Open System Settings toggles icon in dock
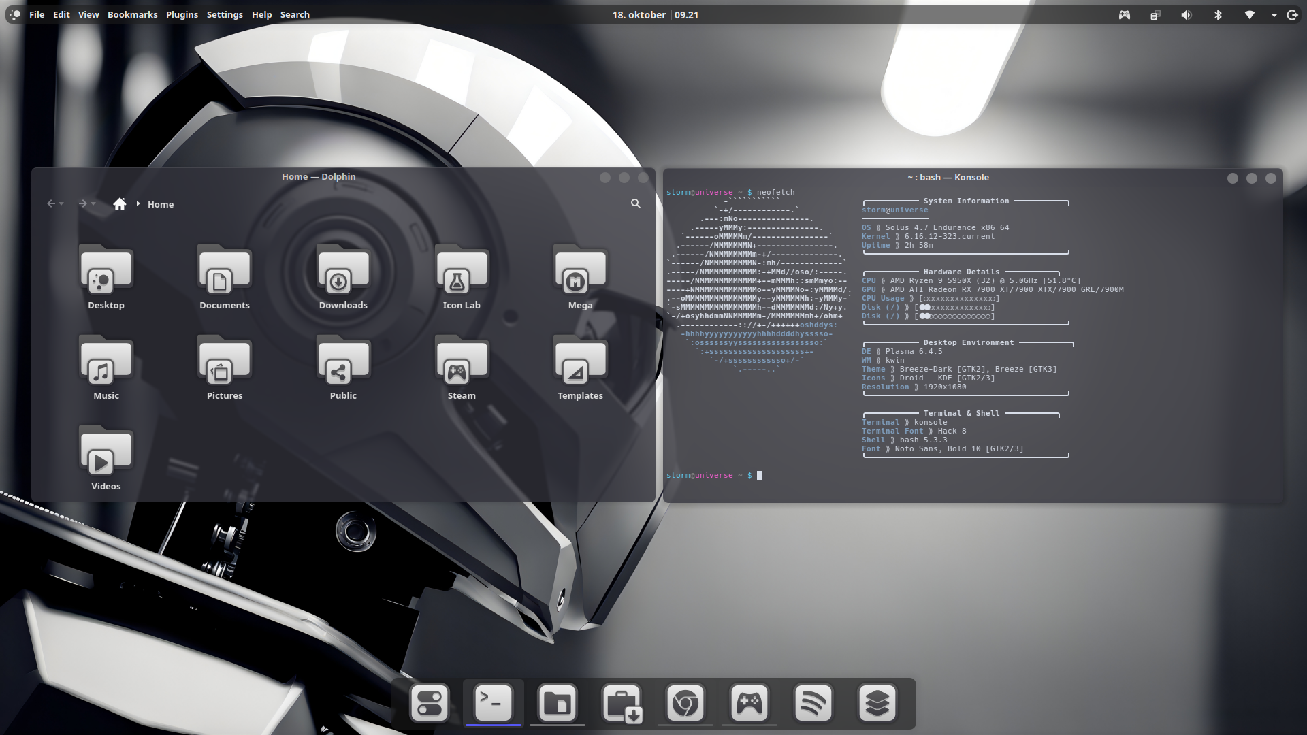This screenshot has height=735, width=1307. [x=429, y=702]
